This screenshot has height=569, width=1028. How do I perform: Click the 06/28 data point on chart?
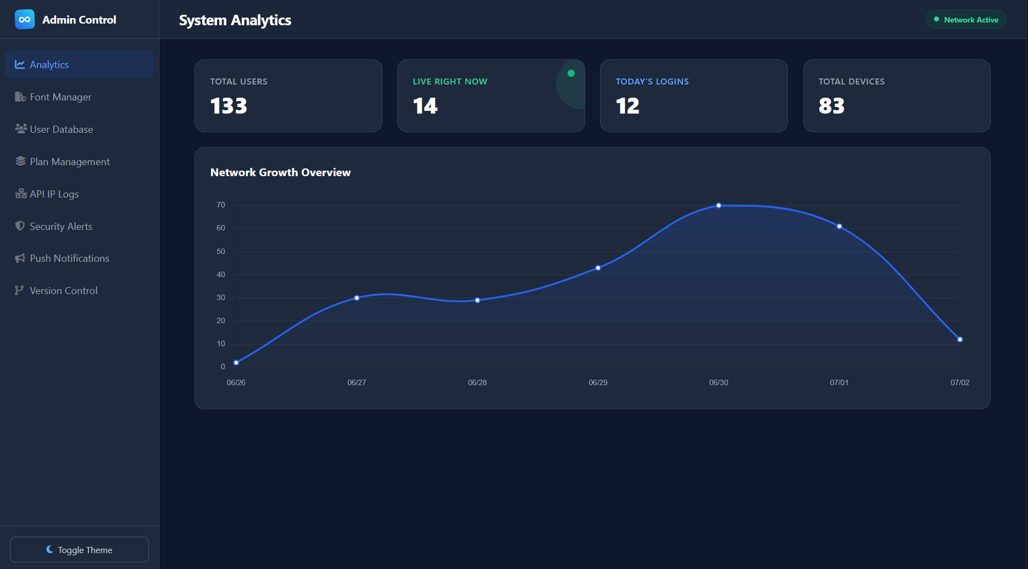coord(477,300)
